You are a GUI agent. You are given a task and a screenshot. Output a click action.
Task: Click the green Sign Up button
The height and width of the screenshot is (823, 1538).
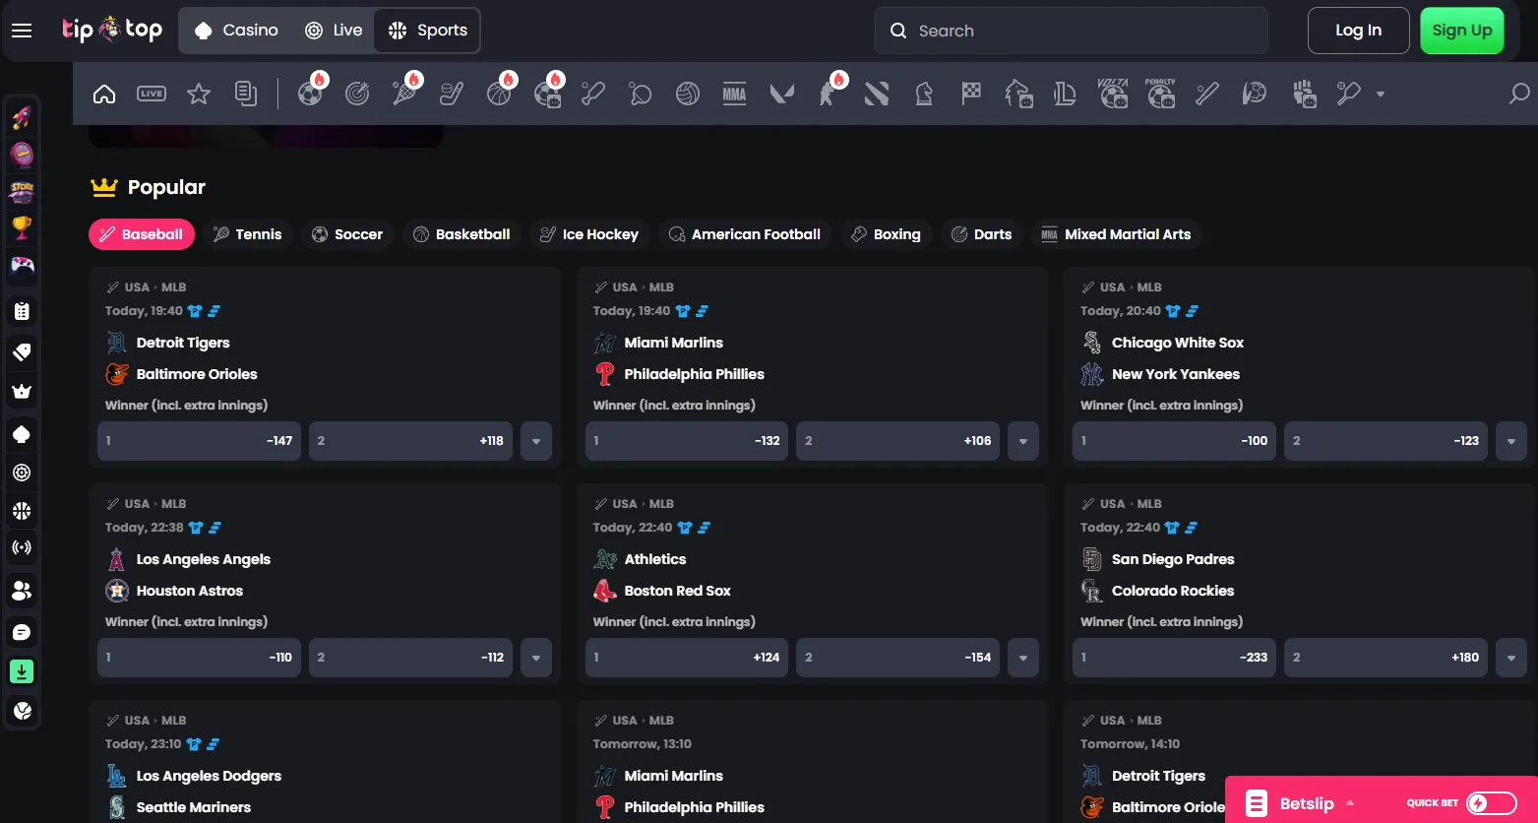[1462, 31]
